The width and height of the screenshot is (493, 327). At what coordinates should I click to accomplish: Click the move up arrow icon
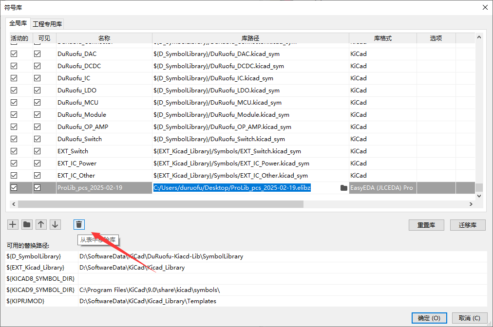pos(41,224)
